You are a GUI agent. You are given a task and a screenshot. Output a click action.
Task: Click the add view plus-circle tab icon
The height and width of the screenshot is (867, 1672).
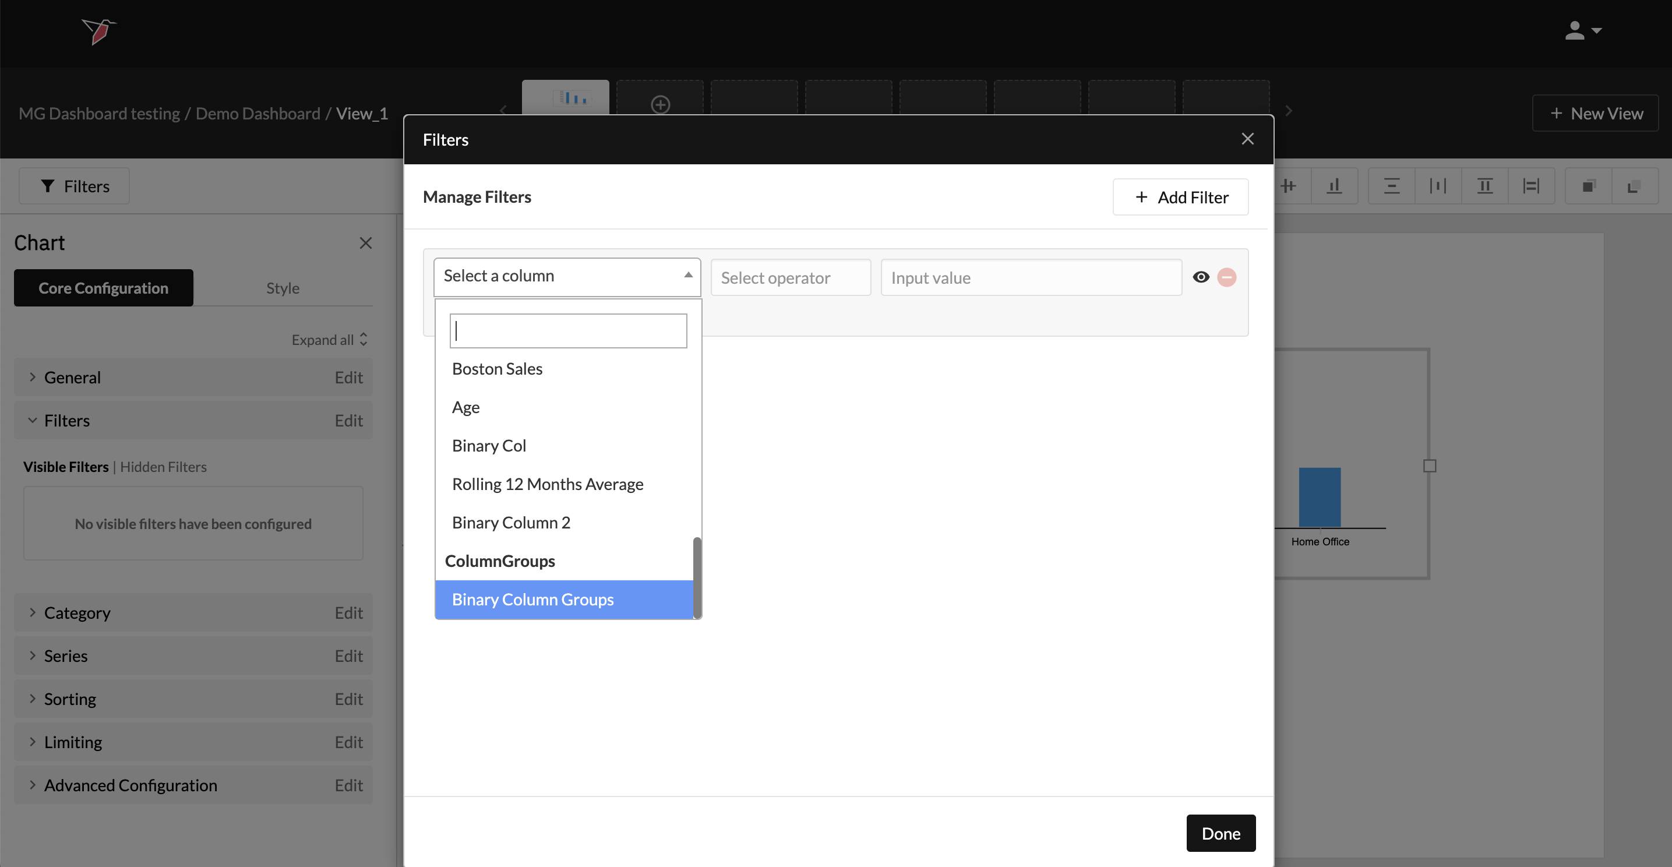click(660, 104)
